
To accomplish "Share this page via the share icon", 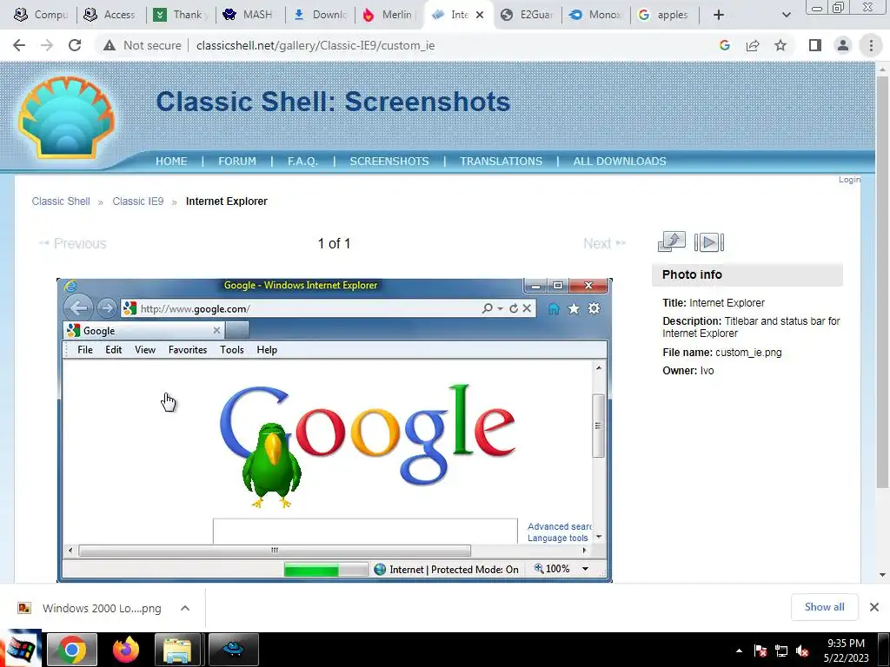I will coord(753,45).
